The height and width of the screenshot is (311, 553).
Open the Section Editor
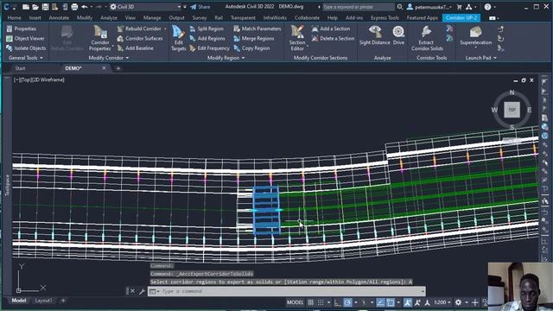click(297, 38)
